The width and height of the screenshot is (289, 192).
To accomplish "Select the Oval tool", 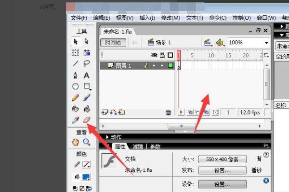I will (x=76, y=86).
